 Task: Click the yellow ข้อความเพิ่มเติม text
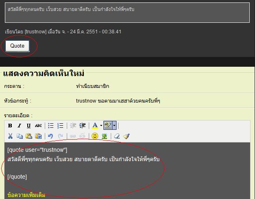click(26, 195)
